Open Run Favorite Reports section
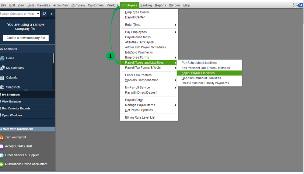This screenshot has width=304, height=174. [x=27, y=109]
